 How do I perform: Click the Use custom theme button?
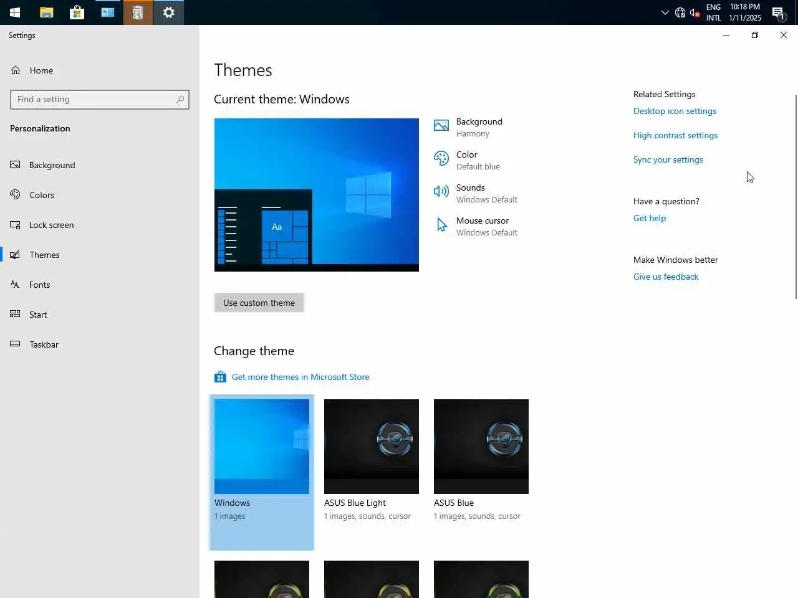coord(259,303)
